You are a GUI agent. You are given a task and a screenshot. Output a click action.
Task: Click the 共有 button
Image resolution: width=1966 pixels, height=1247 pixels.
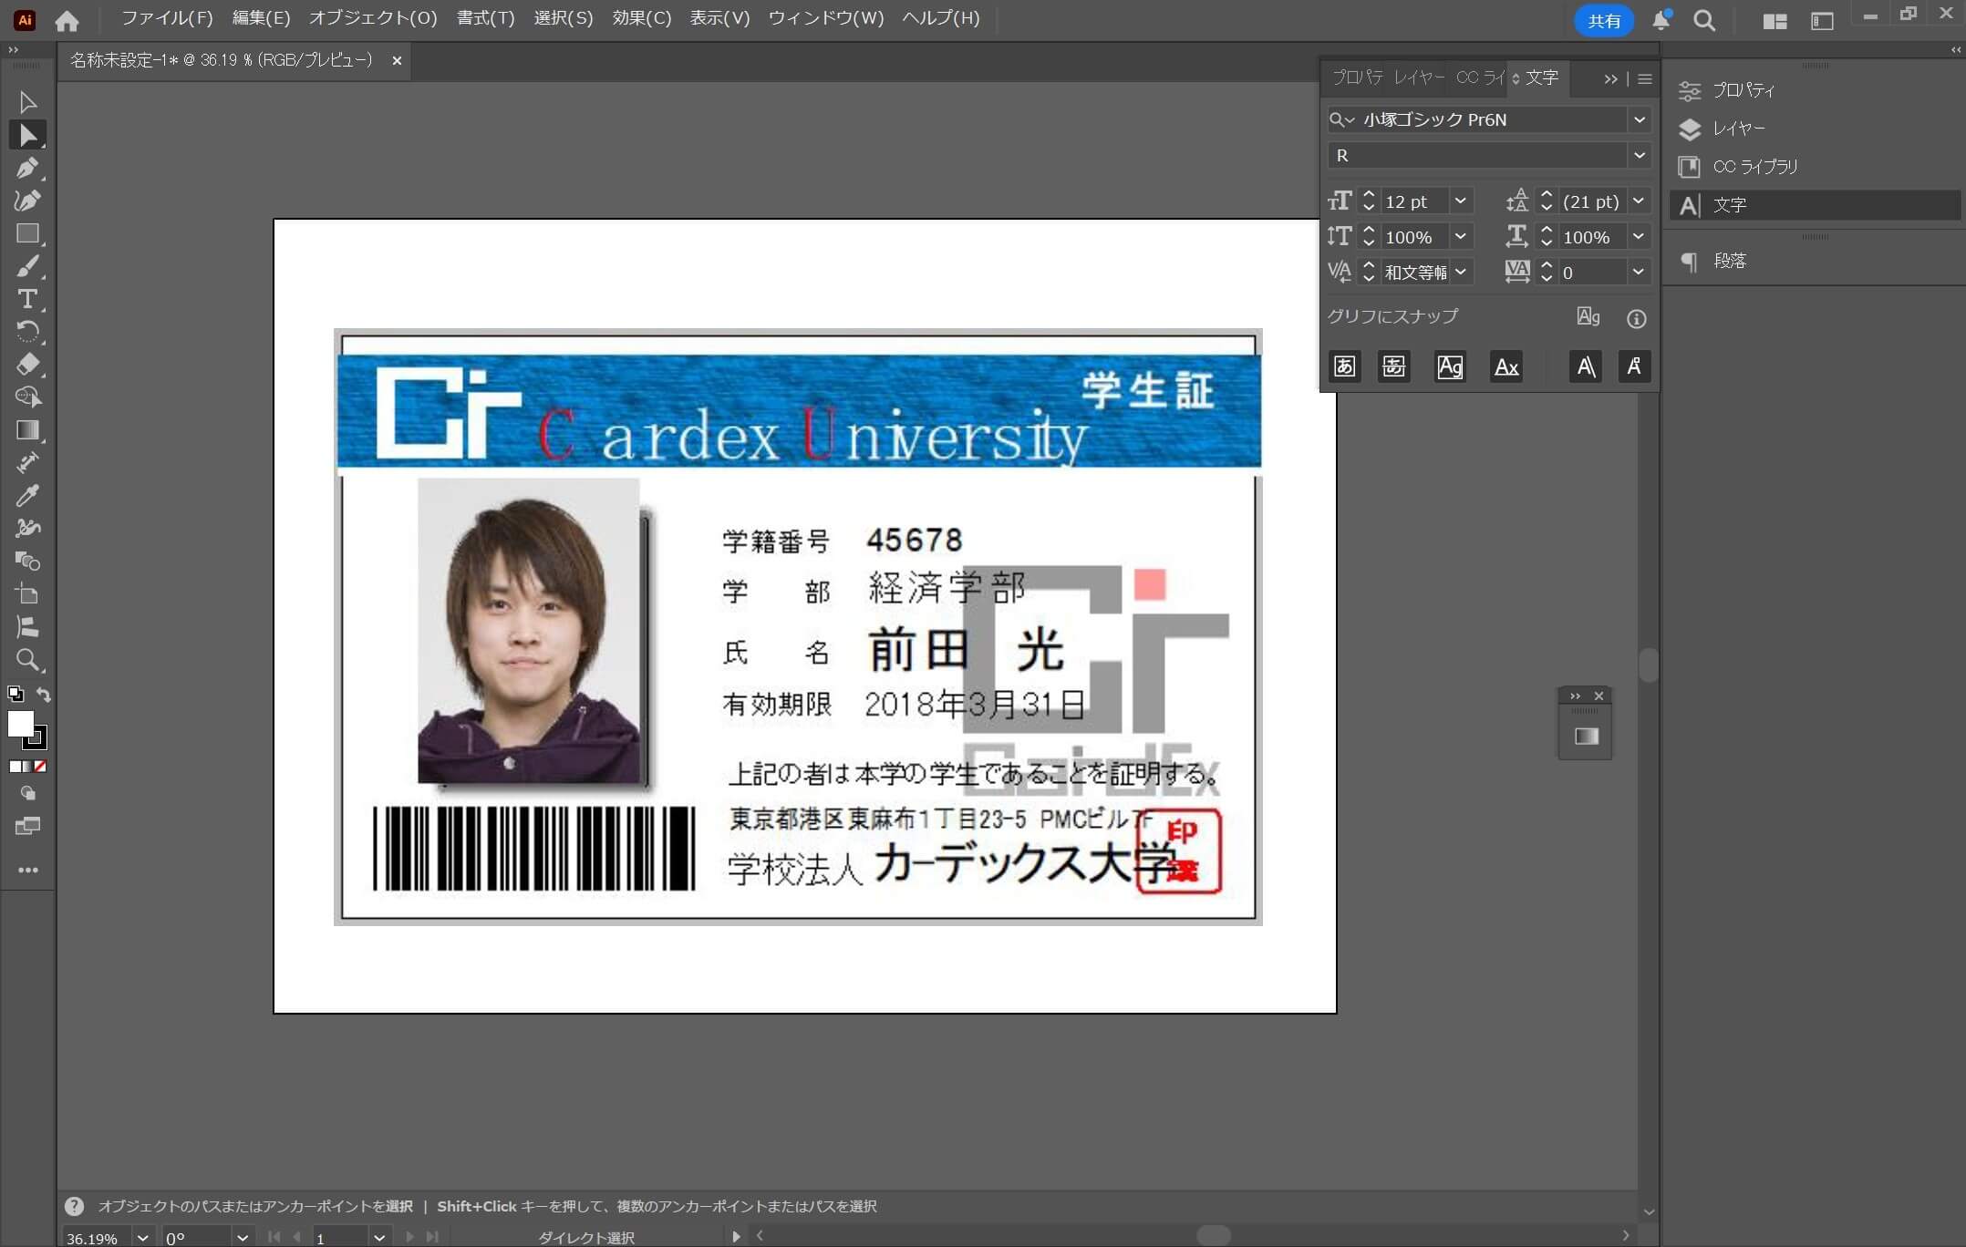1603,19
